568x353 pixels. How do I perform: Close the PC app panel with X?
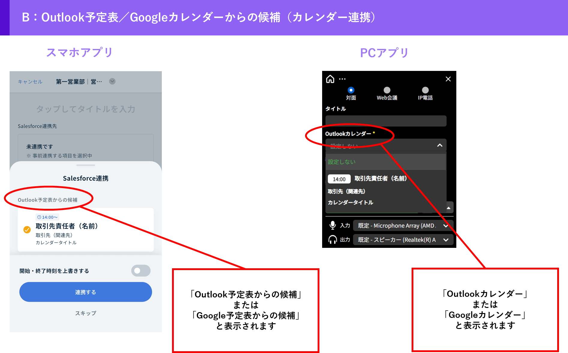click(x=448, y=79)
